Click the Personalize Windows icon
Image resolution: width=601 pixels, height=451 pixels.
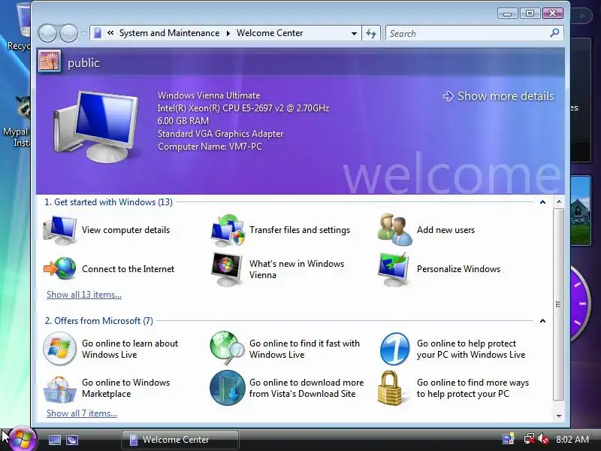pos(394,269)
